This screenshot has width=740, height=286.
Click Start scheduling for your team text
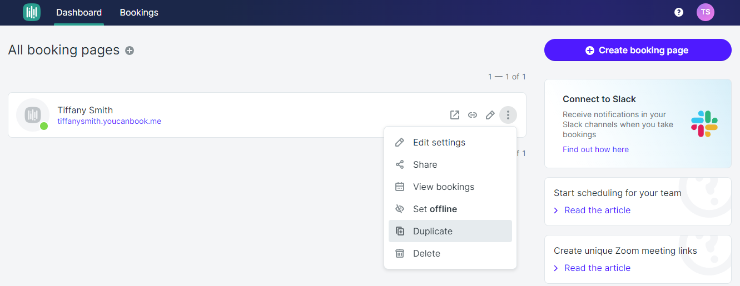[617, 193]
